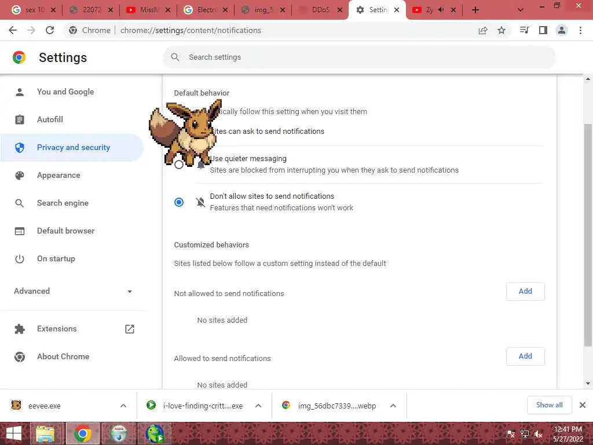Click the Chrome logo next to Settings
This screenshot has width=593, height=445.
19,57
